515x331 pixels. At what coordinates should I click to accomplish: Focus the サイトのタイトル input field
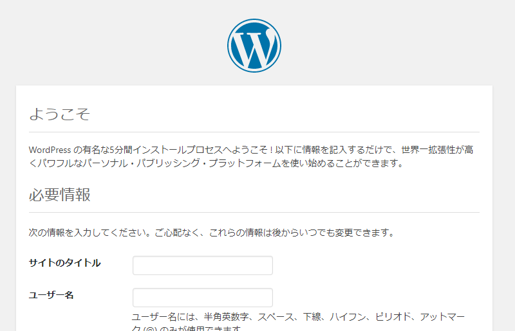coord(203,265)
